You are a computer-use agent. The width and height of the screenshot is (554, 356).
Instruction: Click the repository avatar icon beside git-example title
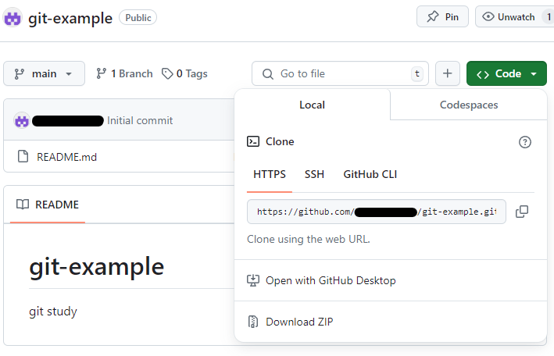click(13, 18)
